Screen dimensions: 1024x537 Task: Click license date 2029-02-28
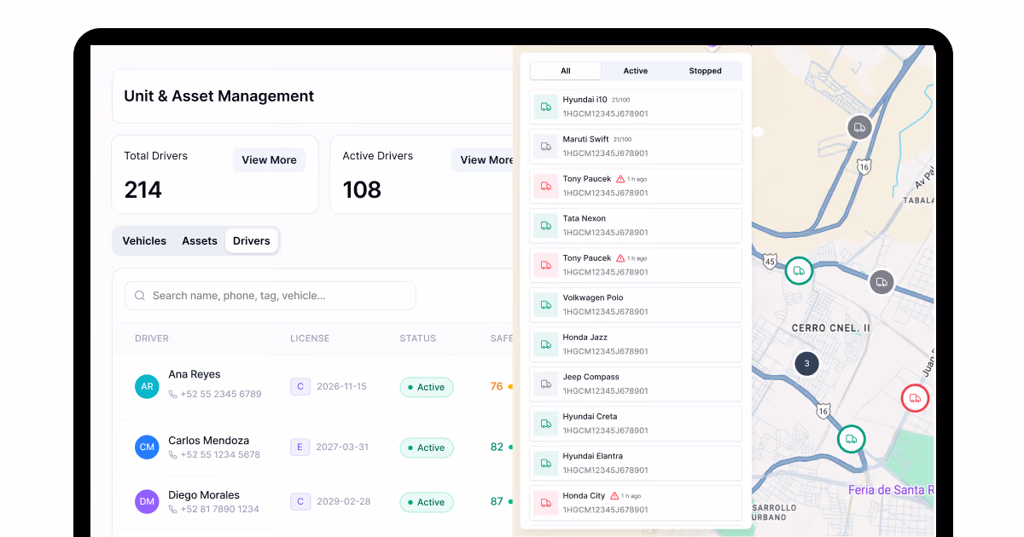point(343,501)
